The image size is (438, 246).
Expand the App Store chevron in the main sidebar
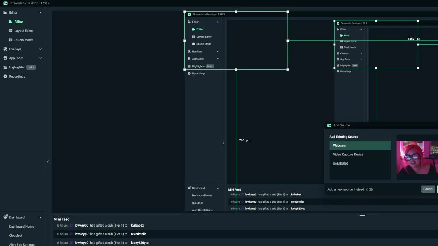tap(40, 58)
